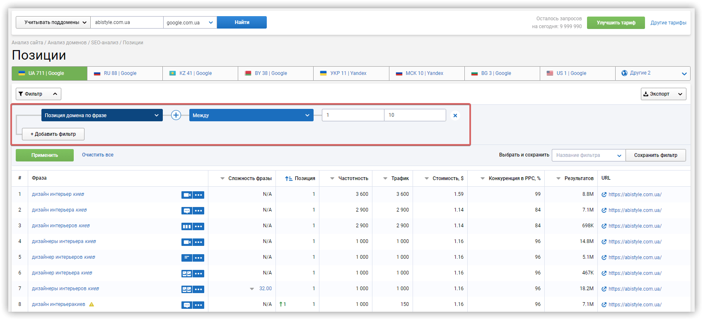Remove the filter with the X icon

(x=455, y=115)
